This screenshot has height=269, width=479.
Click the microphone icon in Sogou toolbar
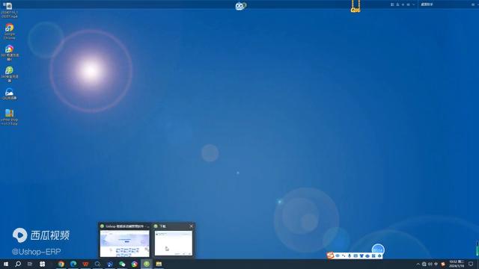pyautogui.click(x=350, y=256)
